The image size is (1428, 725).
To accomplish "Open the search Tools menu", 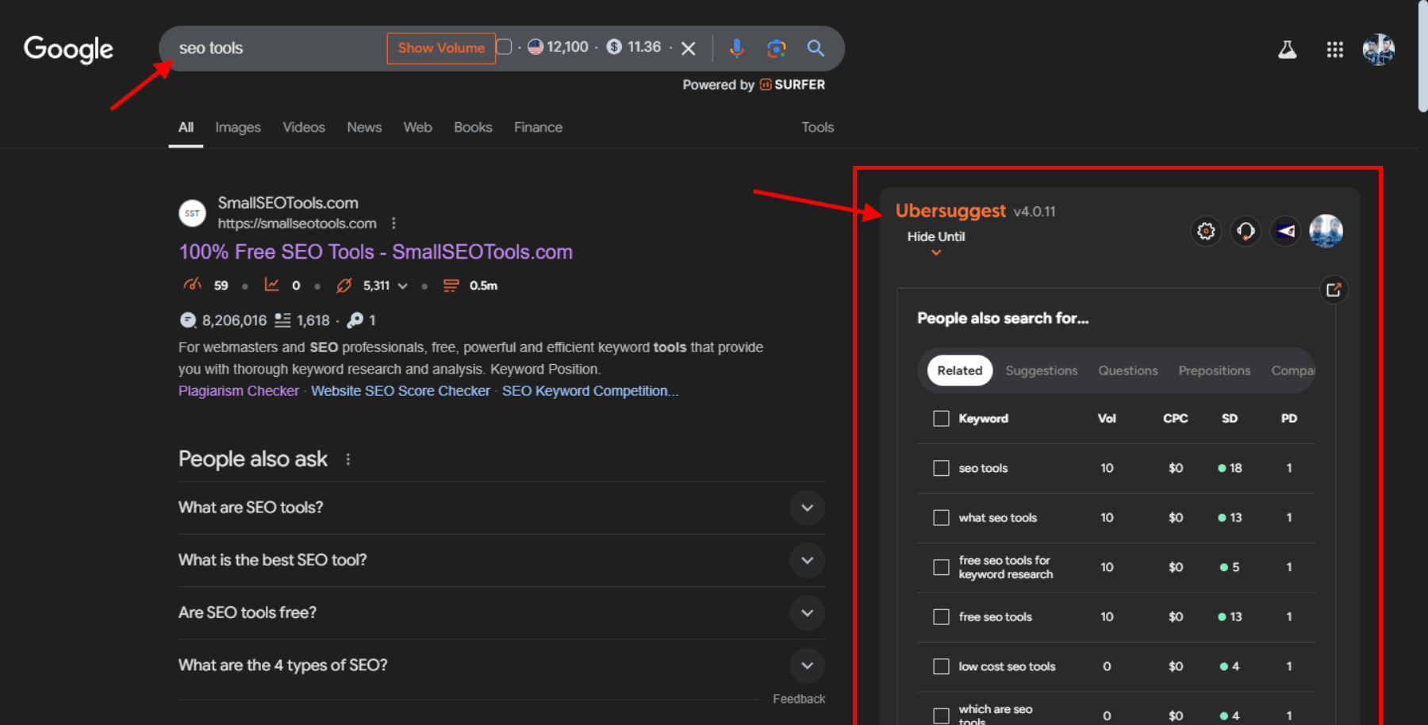I will [817, 127].
